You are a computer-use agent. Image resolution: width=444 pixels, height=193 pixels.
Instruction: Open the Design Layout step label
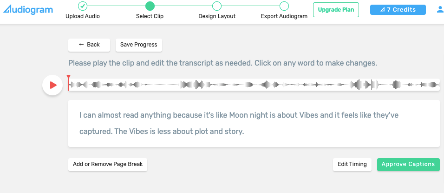[x=217, y=16]
